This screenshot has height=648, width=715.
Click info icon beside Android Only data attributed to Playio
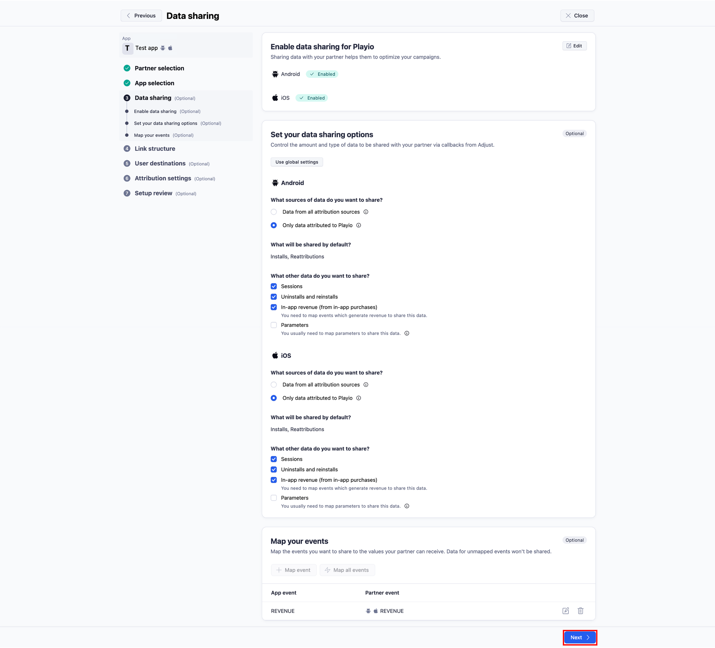[x=359, y=225]
